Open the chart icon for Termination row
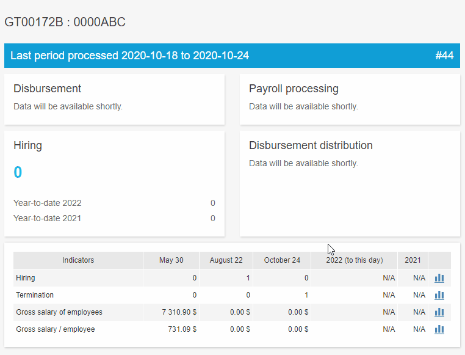 tap(439, 295)
